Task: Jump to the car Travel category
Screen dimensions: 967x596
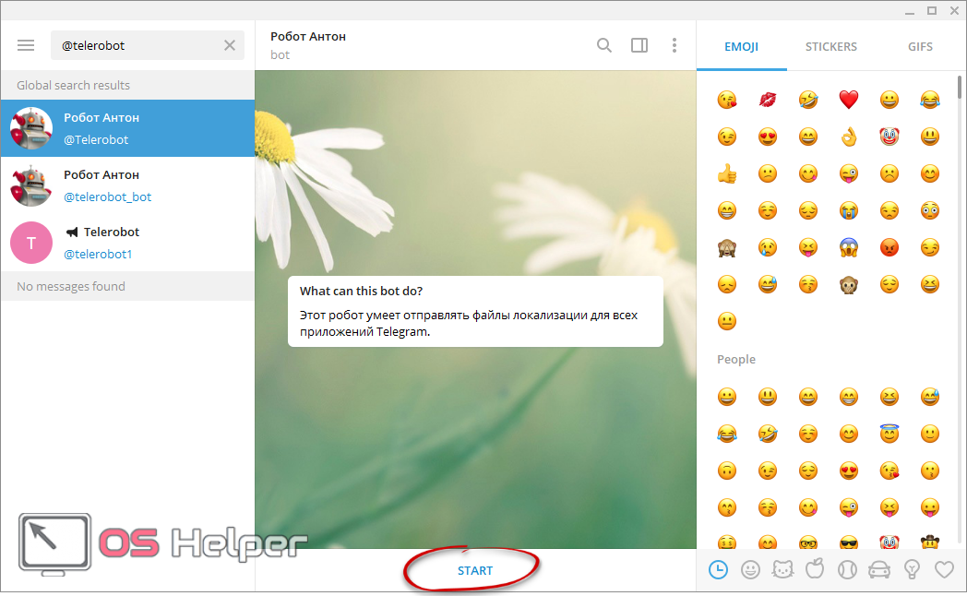Action: point(879,570)
